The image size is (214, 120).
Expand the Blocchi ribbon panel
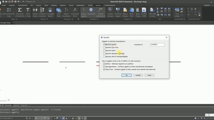coord(44,19)
